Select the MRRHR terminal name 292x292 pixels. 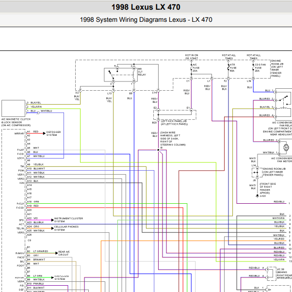(19, 133)
